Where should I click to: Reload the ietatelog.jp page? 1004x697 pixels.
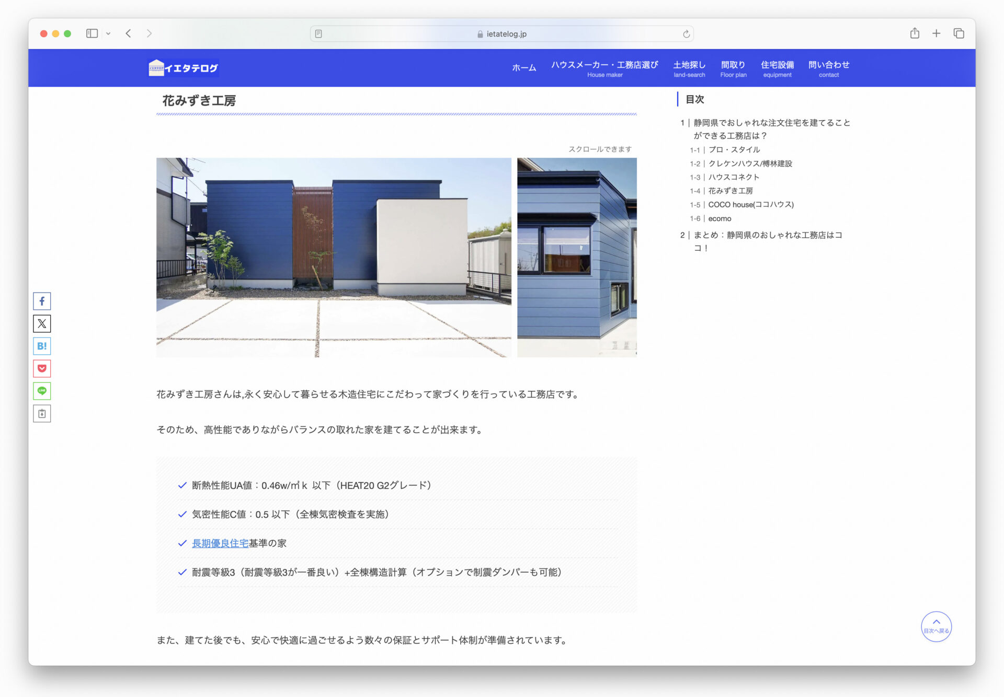pyautogui.click(x=686, y=34)
